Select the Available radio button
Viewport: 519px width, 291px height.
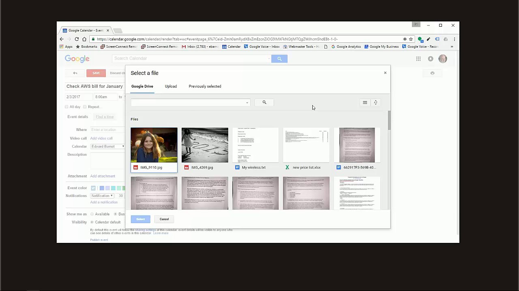point(92,214)
